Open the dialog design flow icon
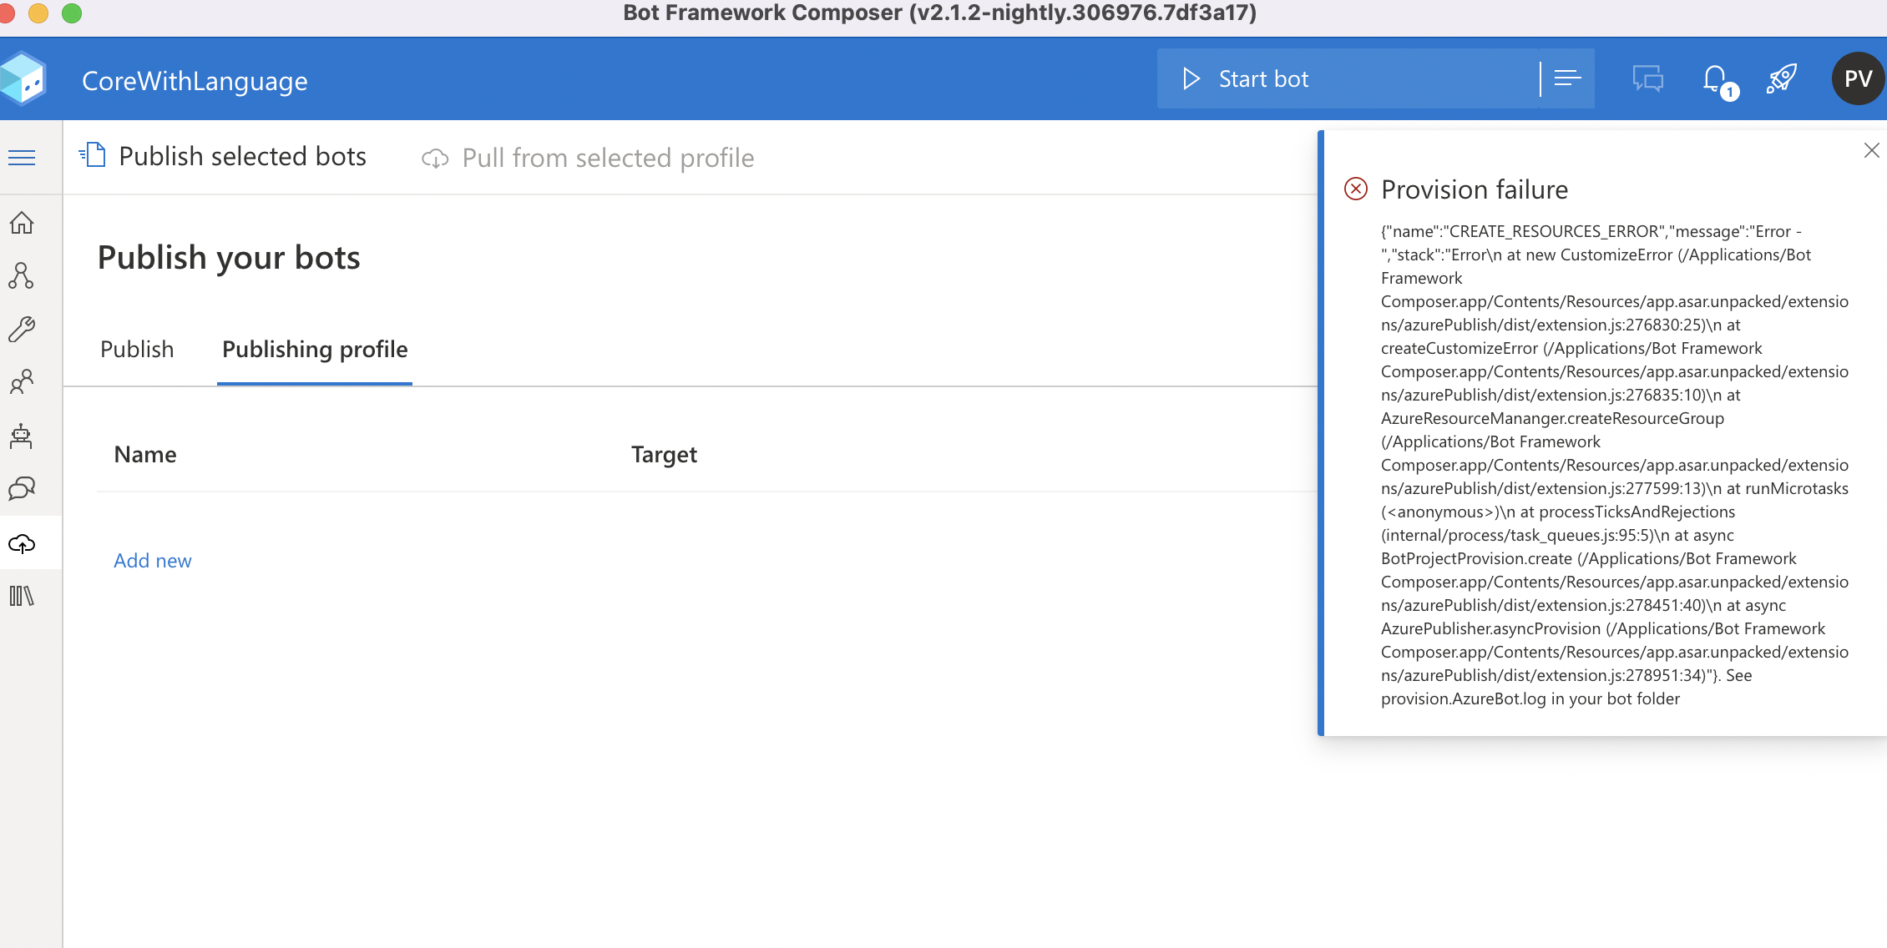The height and width of the screenshot is (948, 1887). tap(22, 275)
